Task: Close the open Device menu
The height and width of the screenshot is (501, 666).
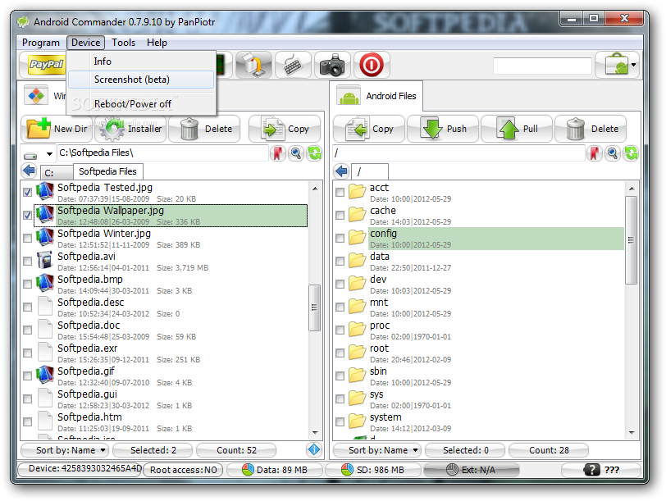Action: [x=86, y=43]
